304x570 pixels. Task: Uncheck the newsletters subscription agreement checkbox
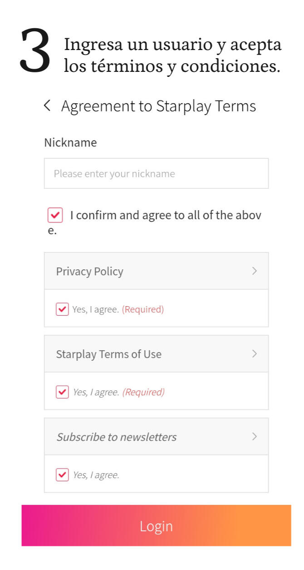point(62,475)
